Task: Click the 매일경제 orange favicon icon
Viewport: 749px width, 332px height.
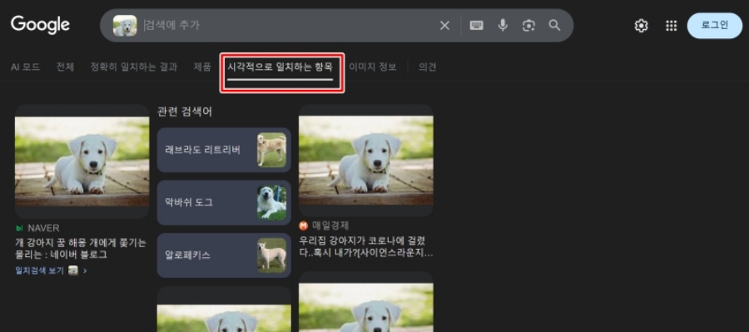Action: (303, 225)
